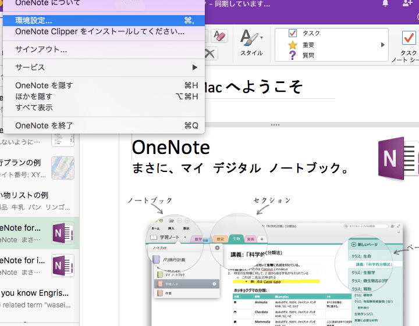This screenshot has width=419, height=326.
Task: Click the share person-plus icon
Action: 407,3
